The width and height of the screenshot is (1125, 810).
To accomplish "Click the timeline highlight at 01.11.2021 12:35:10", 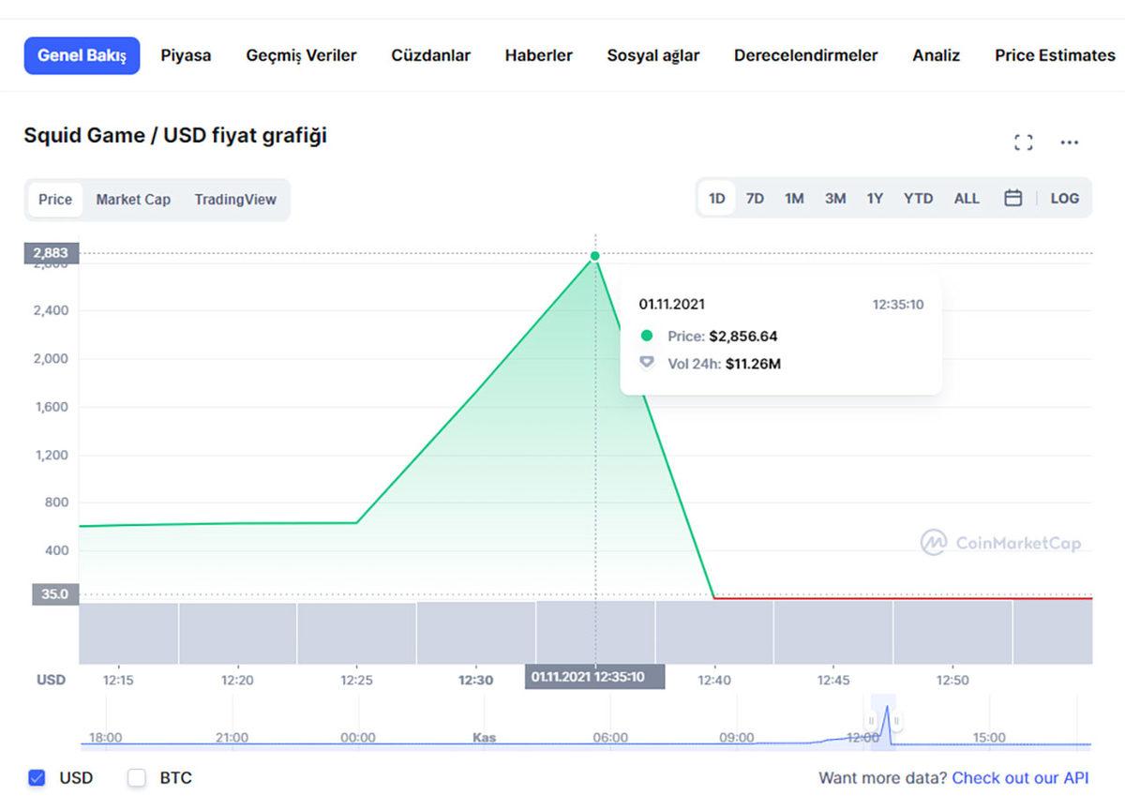I will pos(595,676).
